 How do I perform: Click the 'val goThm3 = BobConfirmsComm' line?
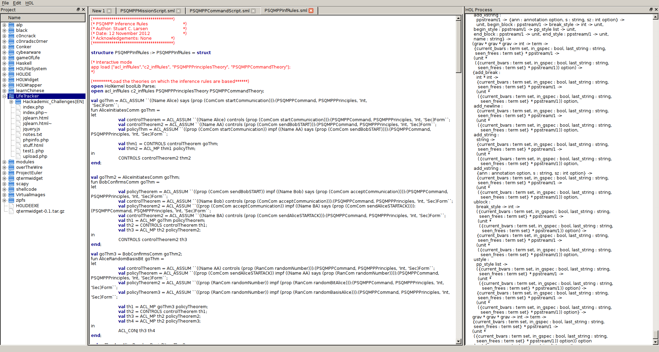[x=137, y=254]
